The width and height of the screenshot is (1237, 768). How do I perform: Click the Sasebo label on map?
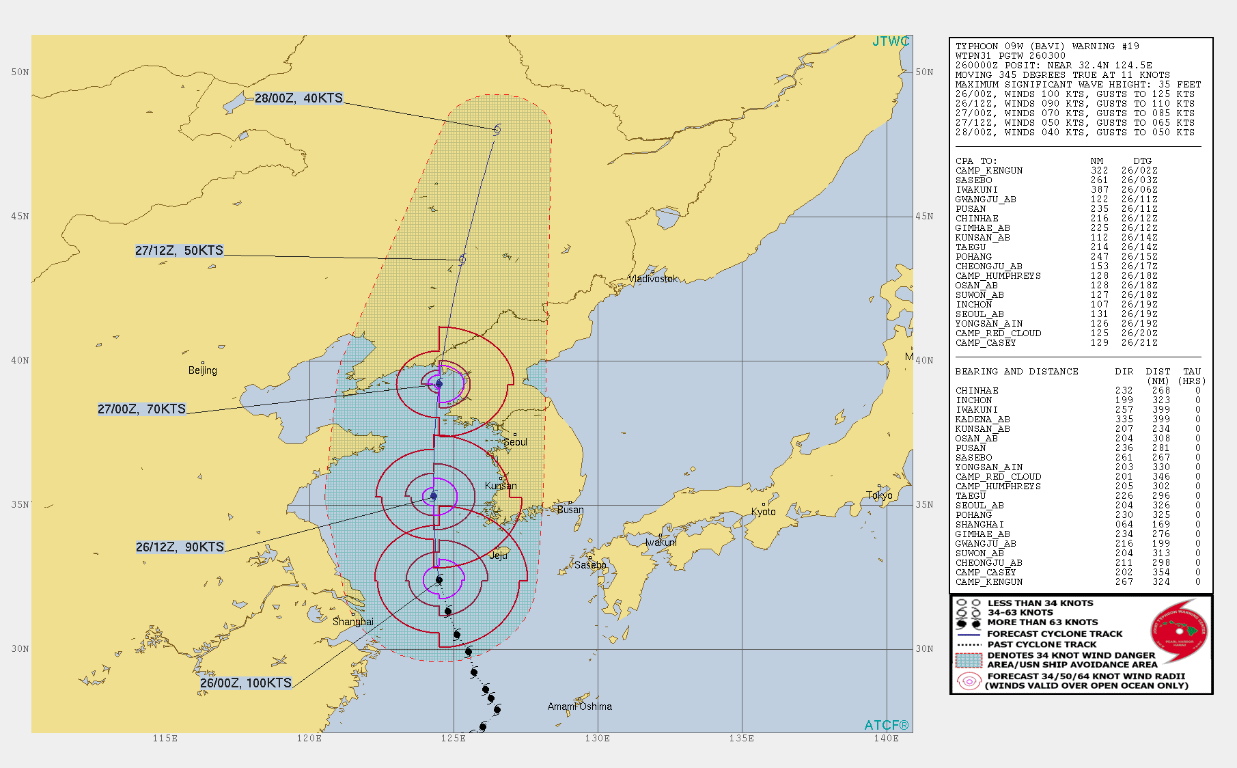tap(590, 565)
